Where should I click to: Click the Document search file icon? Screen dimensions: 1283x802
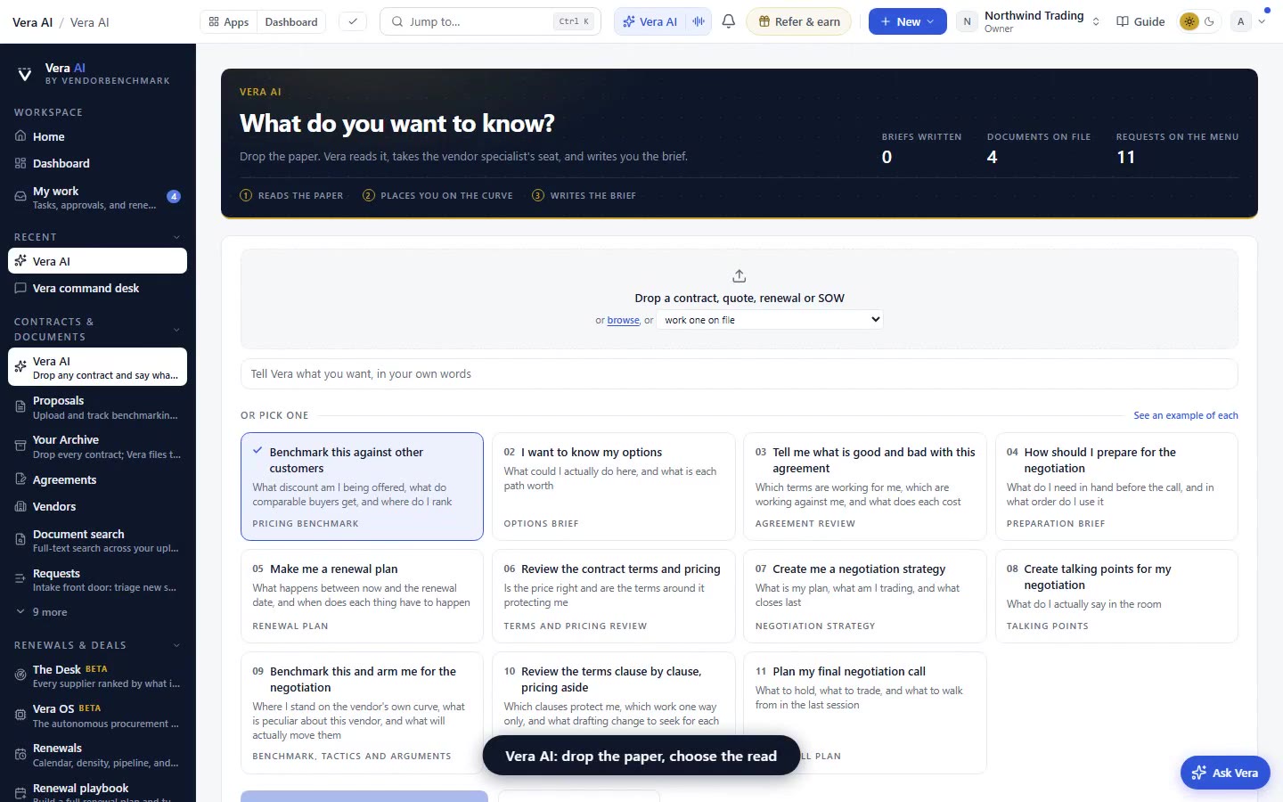click(x=20, y=540)
